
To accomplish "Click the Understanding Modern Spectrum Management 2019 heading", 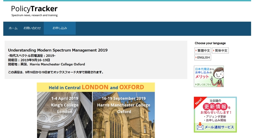I will (x=58, y=50).
